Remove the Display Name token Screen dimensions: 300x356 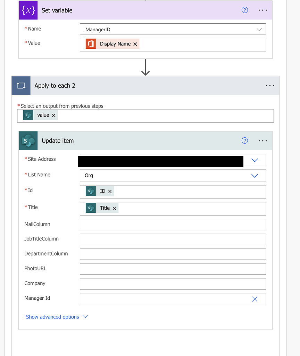pos(135,44)
